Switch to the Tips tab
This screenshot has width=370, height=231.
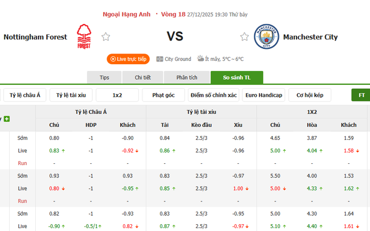tap(104, 77)
